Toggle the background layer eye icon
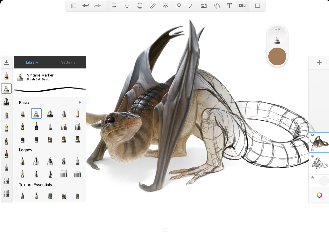The width and height of the screenshot is (329, 241). point(312,178)
